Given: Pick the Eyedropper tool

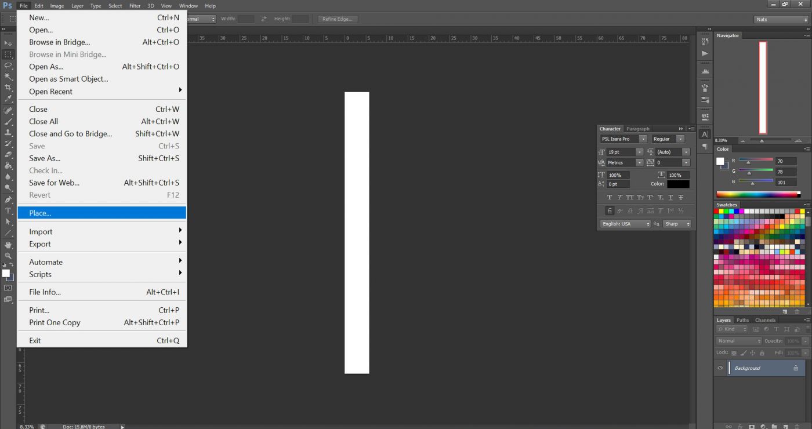Looking at the screenshot, I should [x=8, y=99].
